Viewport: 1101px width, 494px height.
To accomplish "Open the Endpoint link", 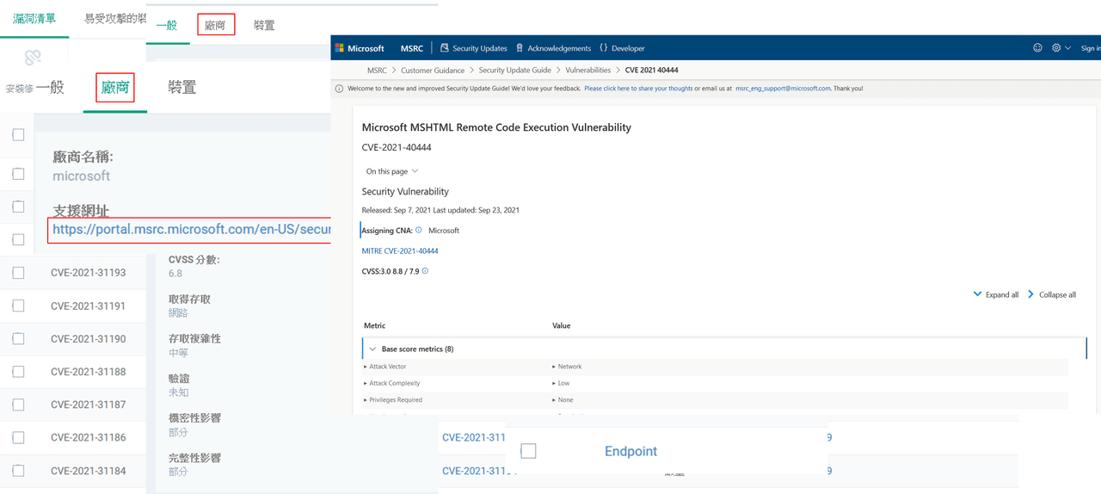I will point(630,451).
